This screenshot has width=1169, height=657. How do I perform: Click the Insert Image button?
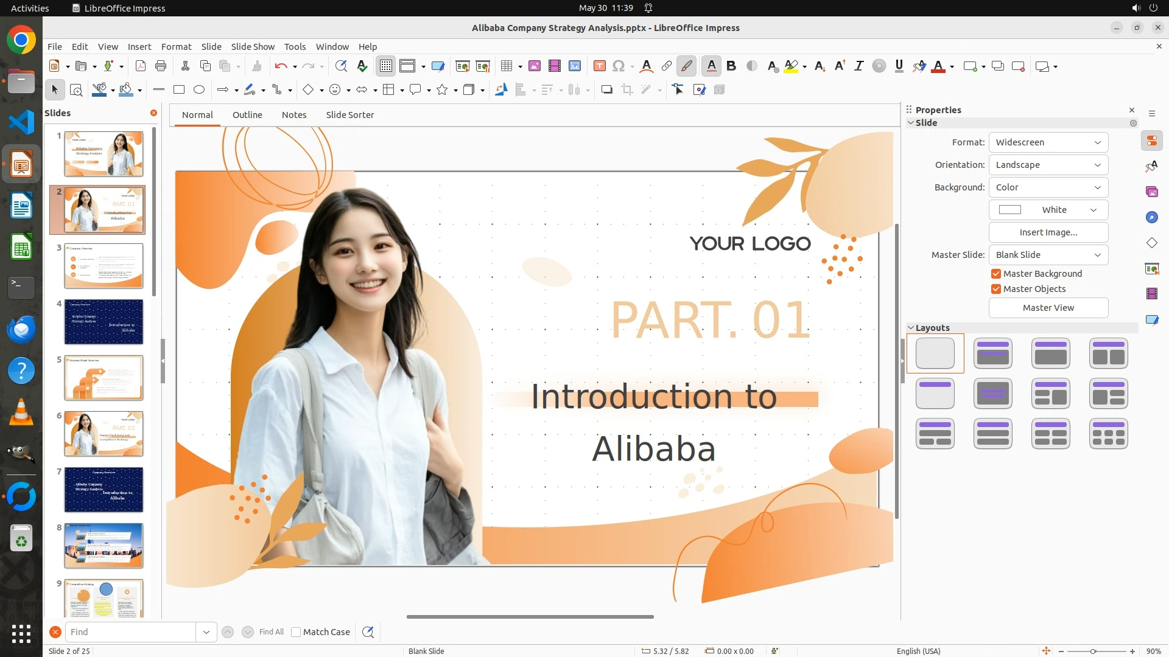[1048, 232]
